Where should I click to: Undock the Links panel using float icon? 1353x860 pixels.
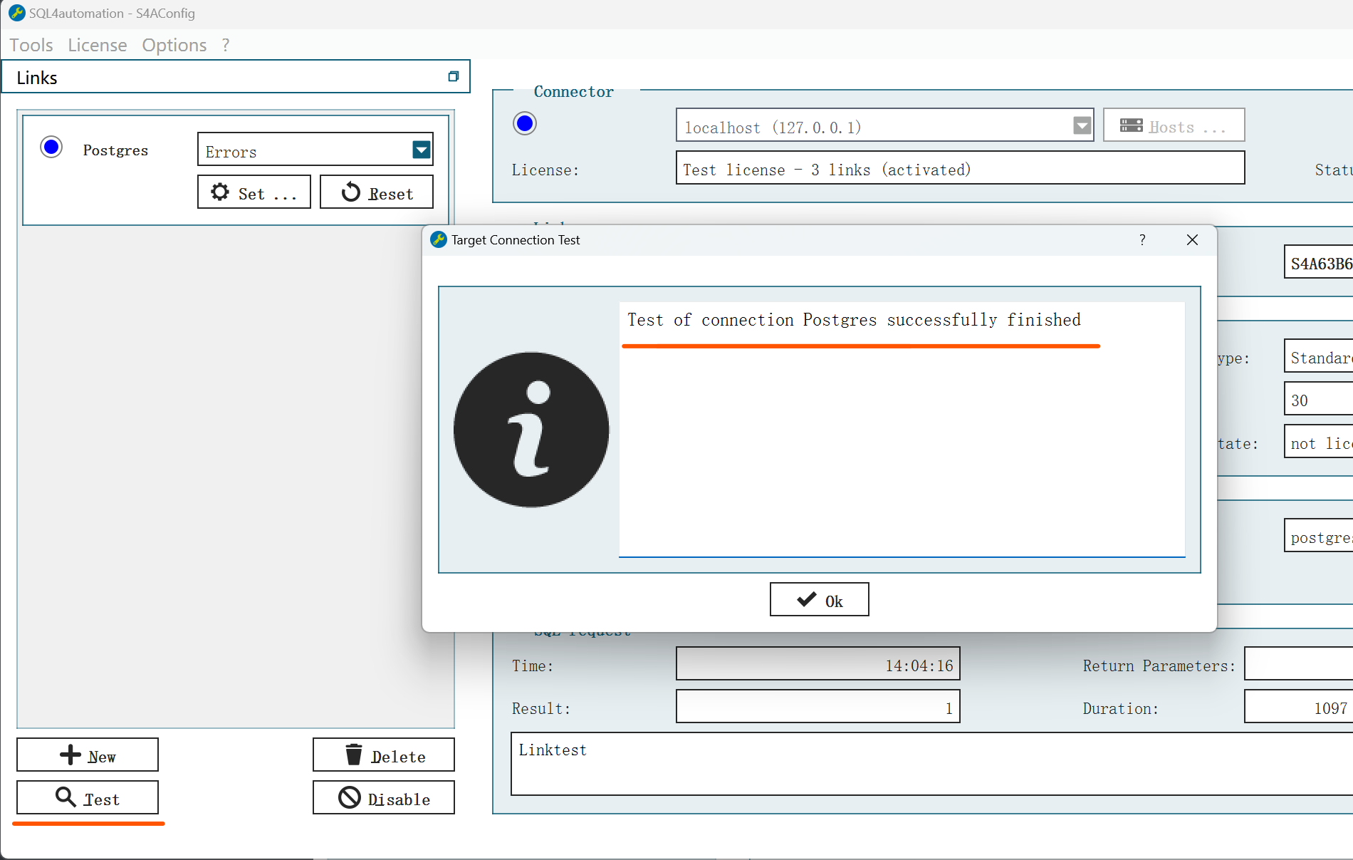(454, 76)
